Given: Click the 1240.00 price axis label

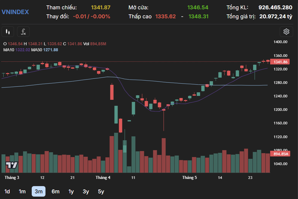Looking at the screenshot, I should tap(281, 96).
